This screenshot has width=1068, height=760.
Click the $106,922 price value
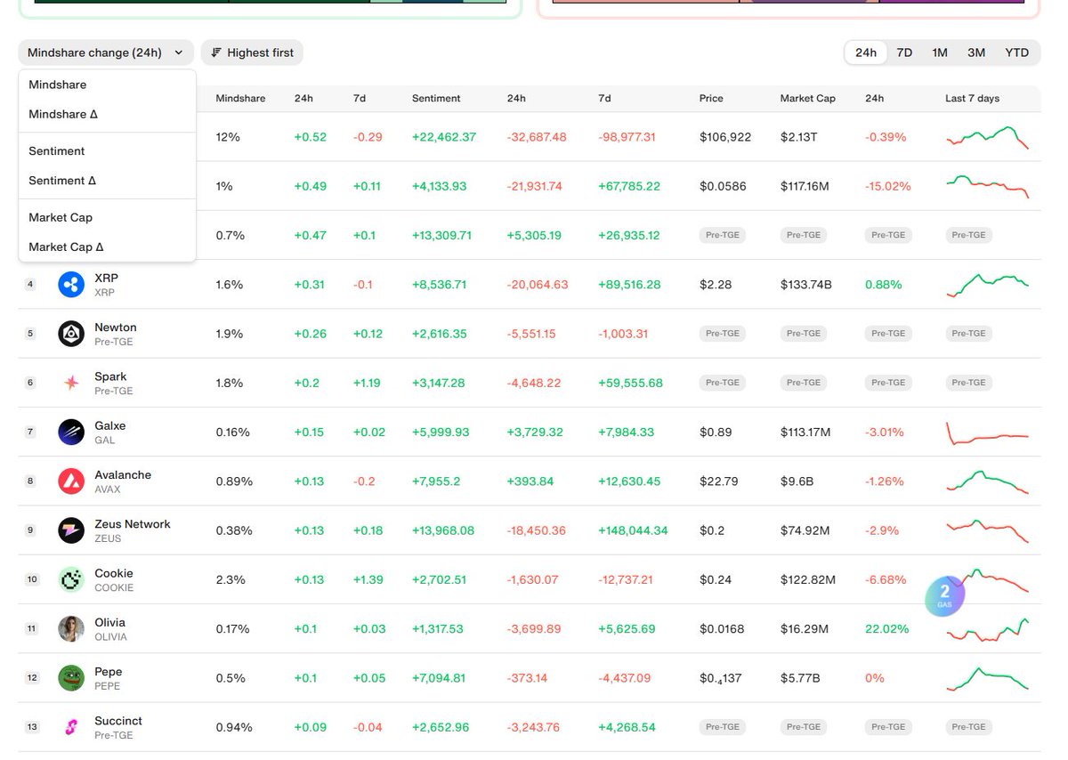(x=725, y=137)
